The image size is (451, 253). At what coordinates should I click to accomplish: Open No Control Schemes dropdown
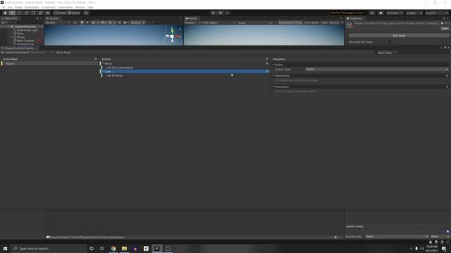15,53
